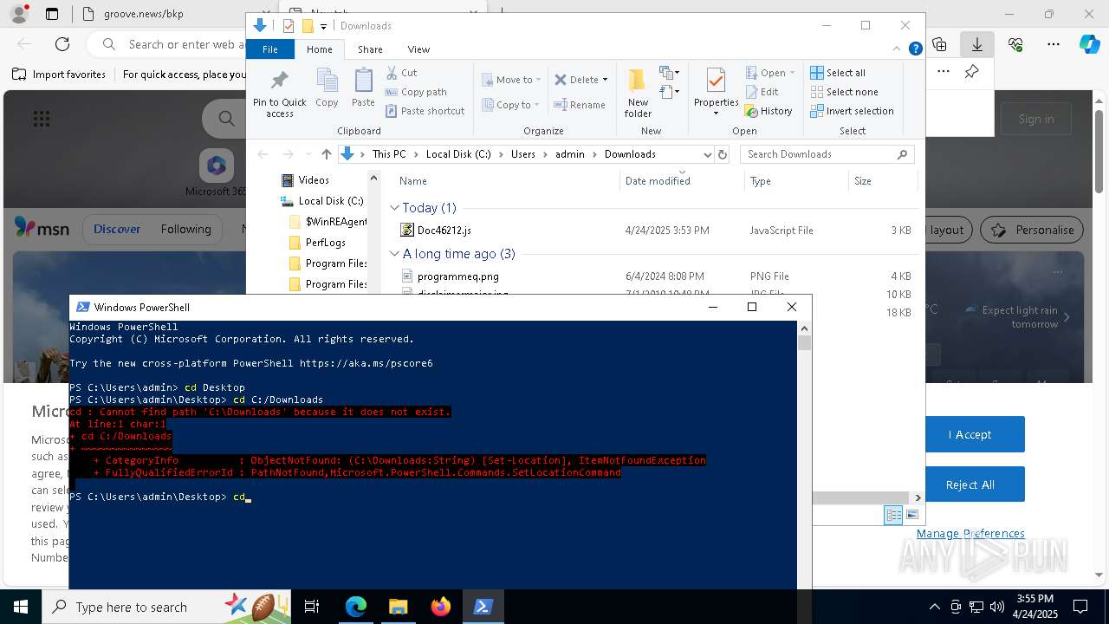This screenshot has height=624, width=1109.
Task: Open file History from the ribbon
Action: [769, 111]
